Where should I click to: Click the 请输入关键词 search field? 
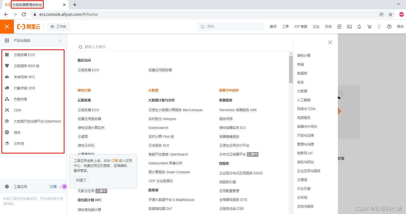click(x=184, y=47)
